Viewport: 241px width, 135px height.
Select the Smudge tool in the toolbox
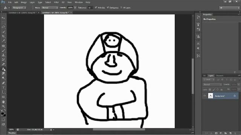(x=3, y=73)
